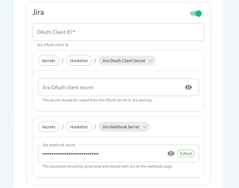Disable the Jira integration toggle
The image size is (239, 188).
coord(196,13)
